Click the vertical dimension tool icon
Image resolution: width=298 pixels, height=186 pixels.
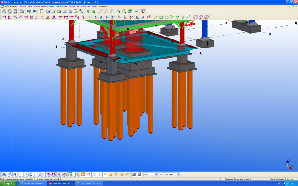coord(9,17)
